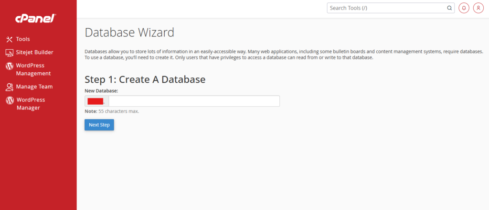Open the Manage Team menu entry
This screenshot has width=489, height=210.
click(34, 87)
